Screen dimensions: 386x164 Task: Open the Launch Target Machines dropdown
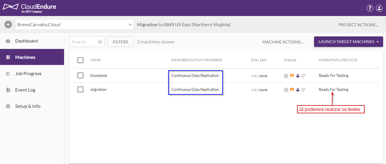(x=348, y=42)
